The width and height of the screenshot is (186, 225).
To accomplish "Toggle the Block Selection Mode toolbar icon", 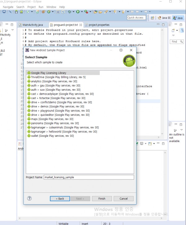I will click(58, 12).
